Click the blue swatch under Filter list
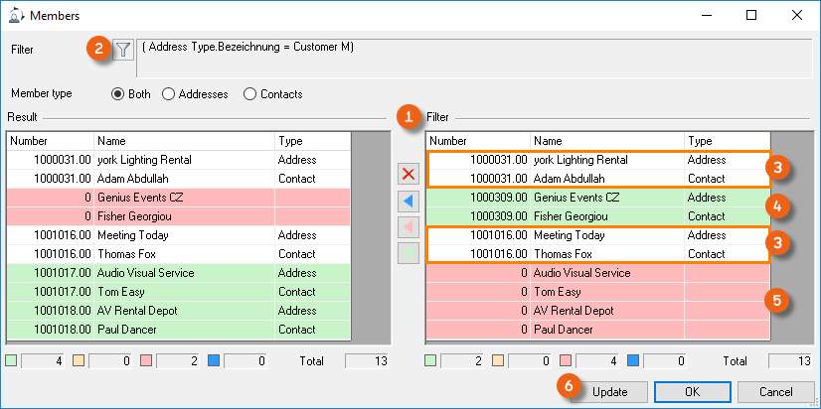The image size is (821, 409). pos(633,361)
